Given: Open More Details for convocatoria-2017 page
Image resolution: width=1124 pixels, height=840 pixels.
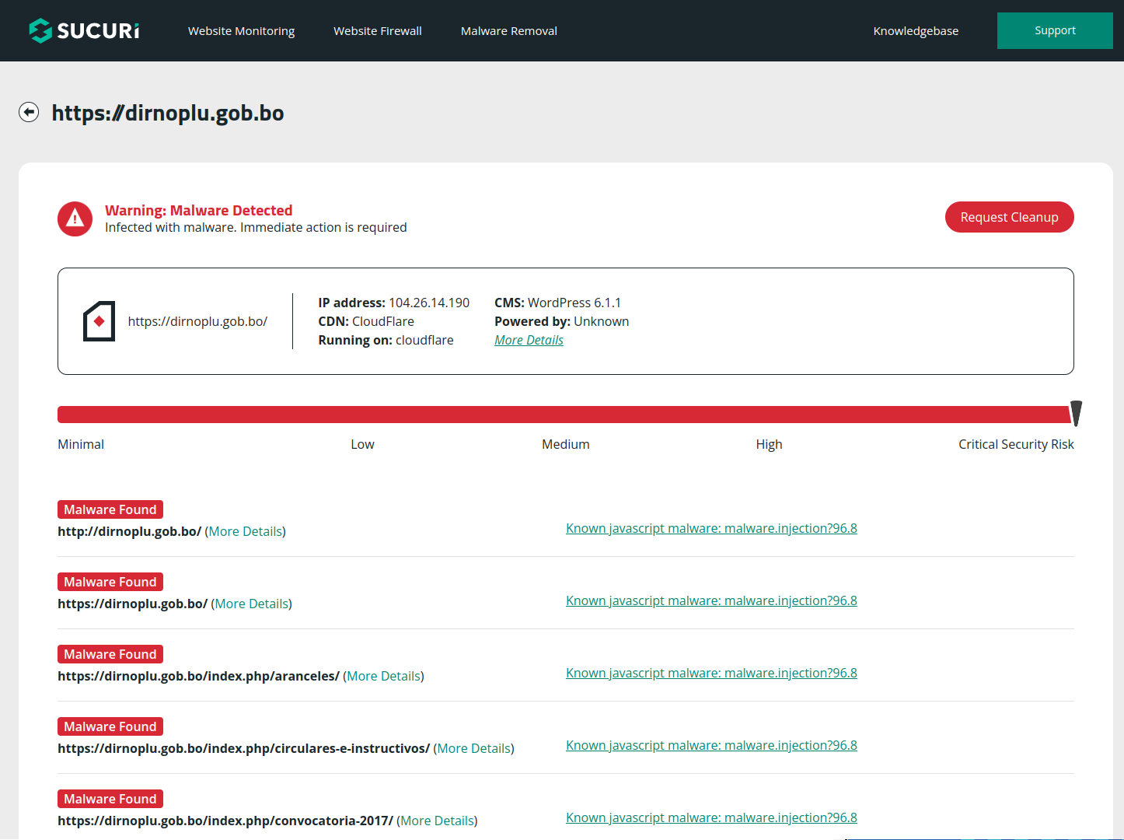Looking at the screenshot, I should 438,821.
